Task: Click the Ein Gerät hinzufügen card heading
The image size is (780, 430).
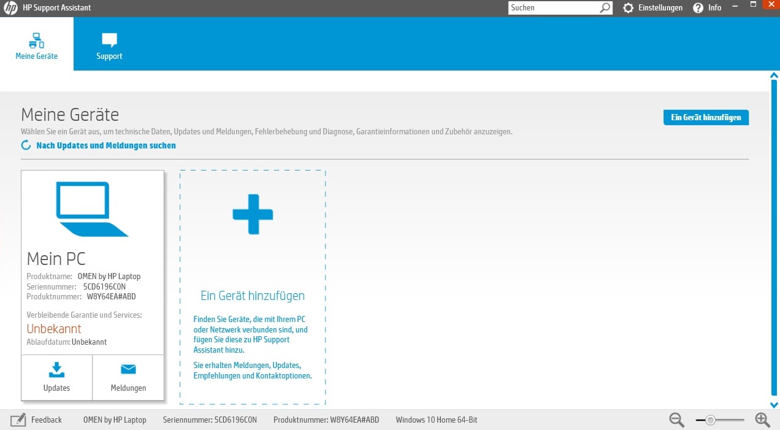Action: pos(253,296)
